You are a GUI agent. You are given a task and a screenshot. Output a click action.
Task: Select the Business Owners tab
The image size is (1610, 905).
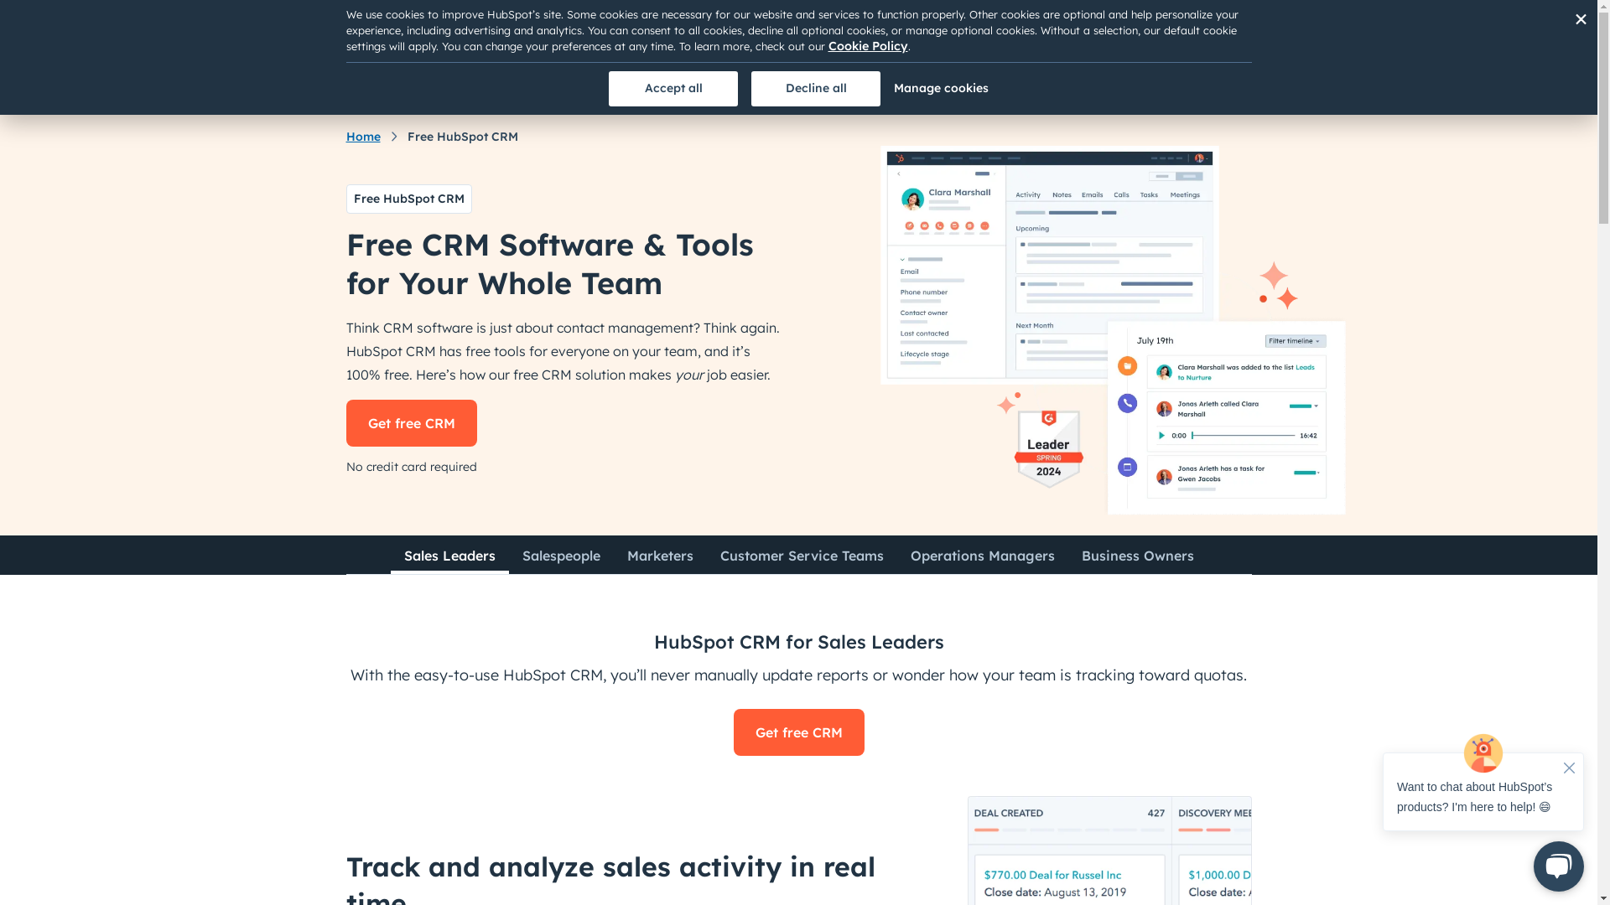pyautogui.click(x=1137, y=556)
